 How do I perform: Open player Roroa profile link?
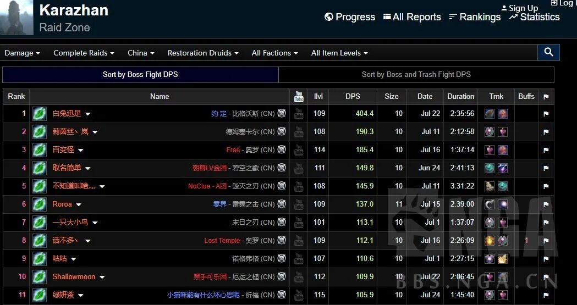[62, 204]
